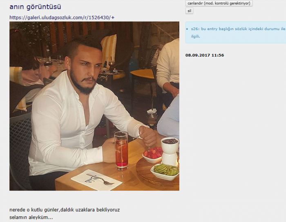Click the red drink glass in the photo

pos(121,151)
